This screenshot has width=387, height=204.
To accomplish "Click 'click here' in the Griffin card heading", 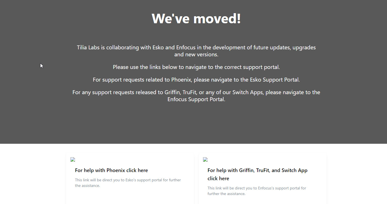I will click(218, 178).
